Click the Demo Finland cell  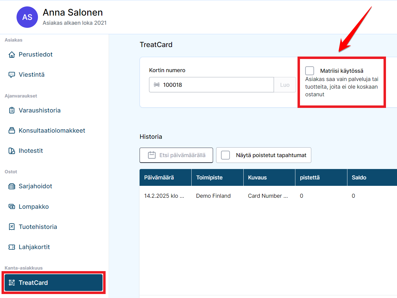click(x=213, y=196)
